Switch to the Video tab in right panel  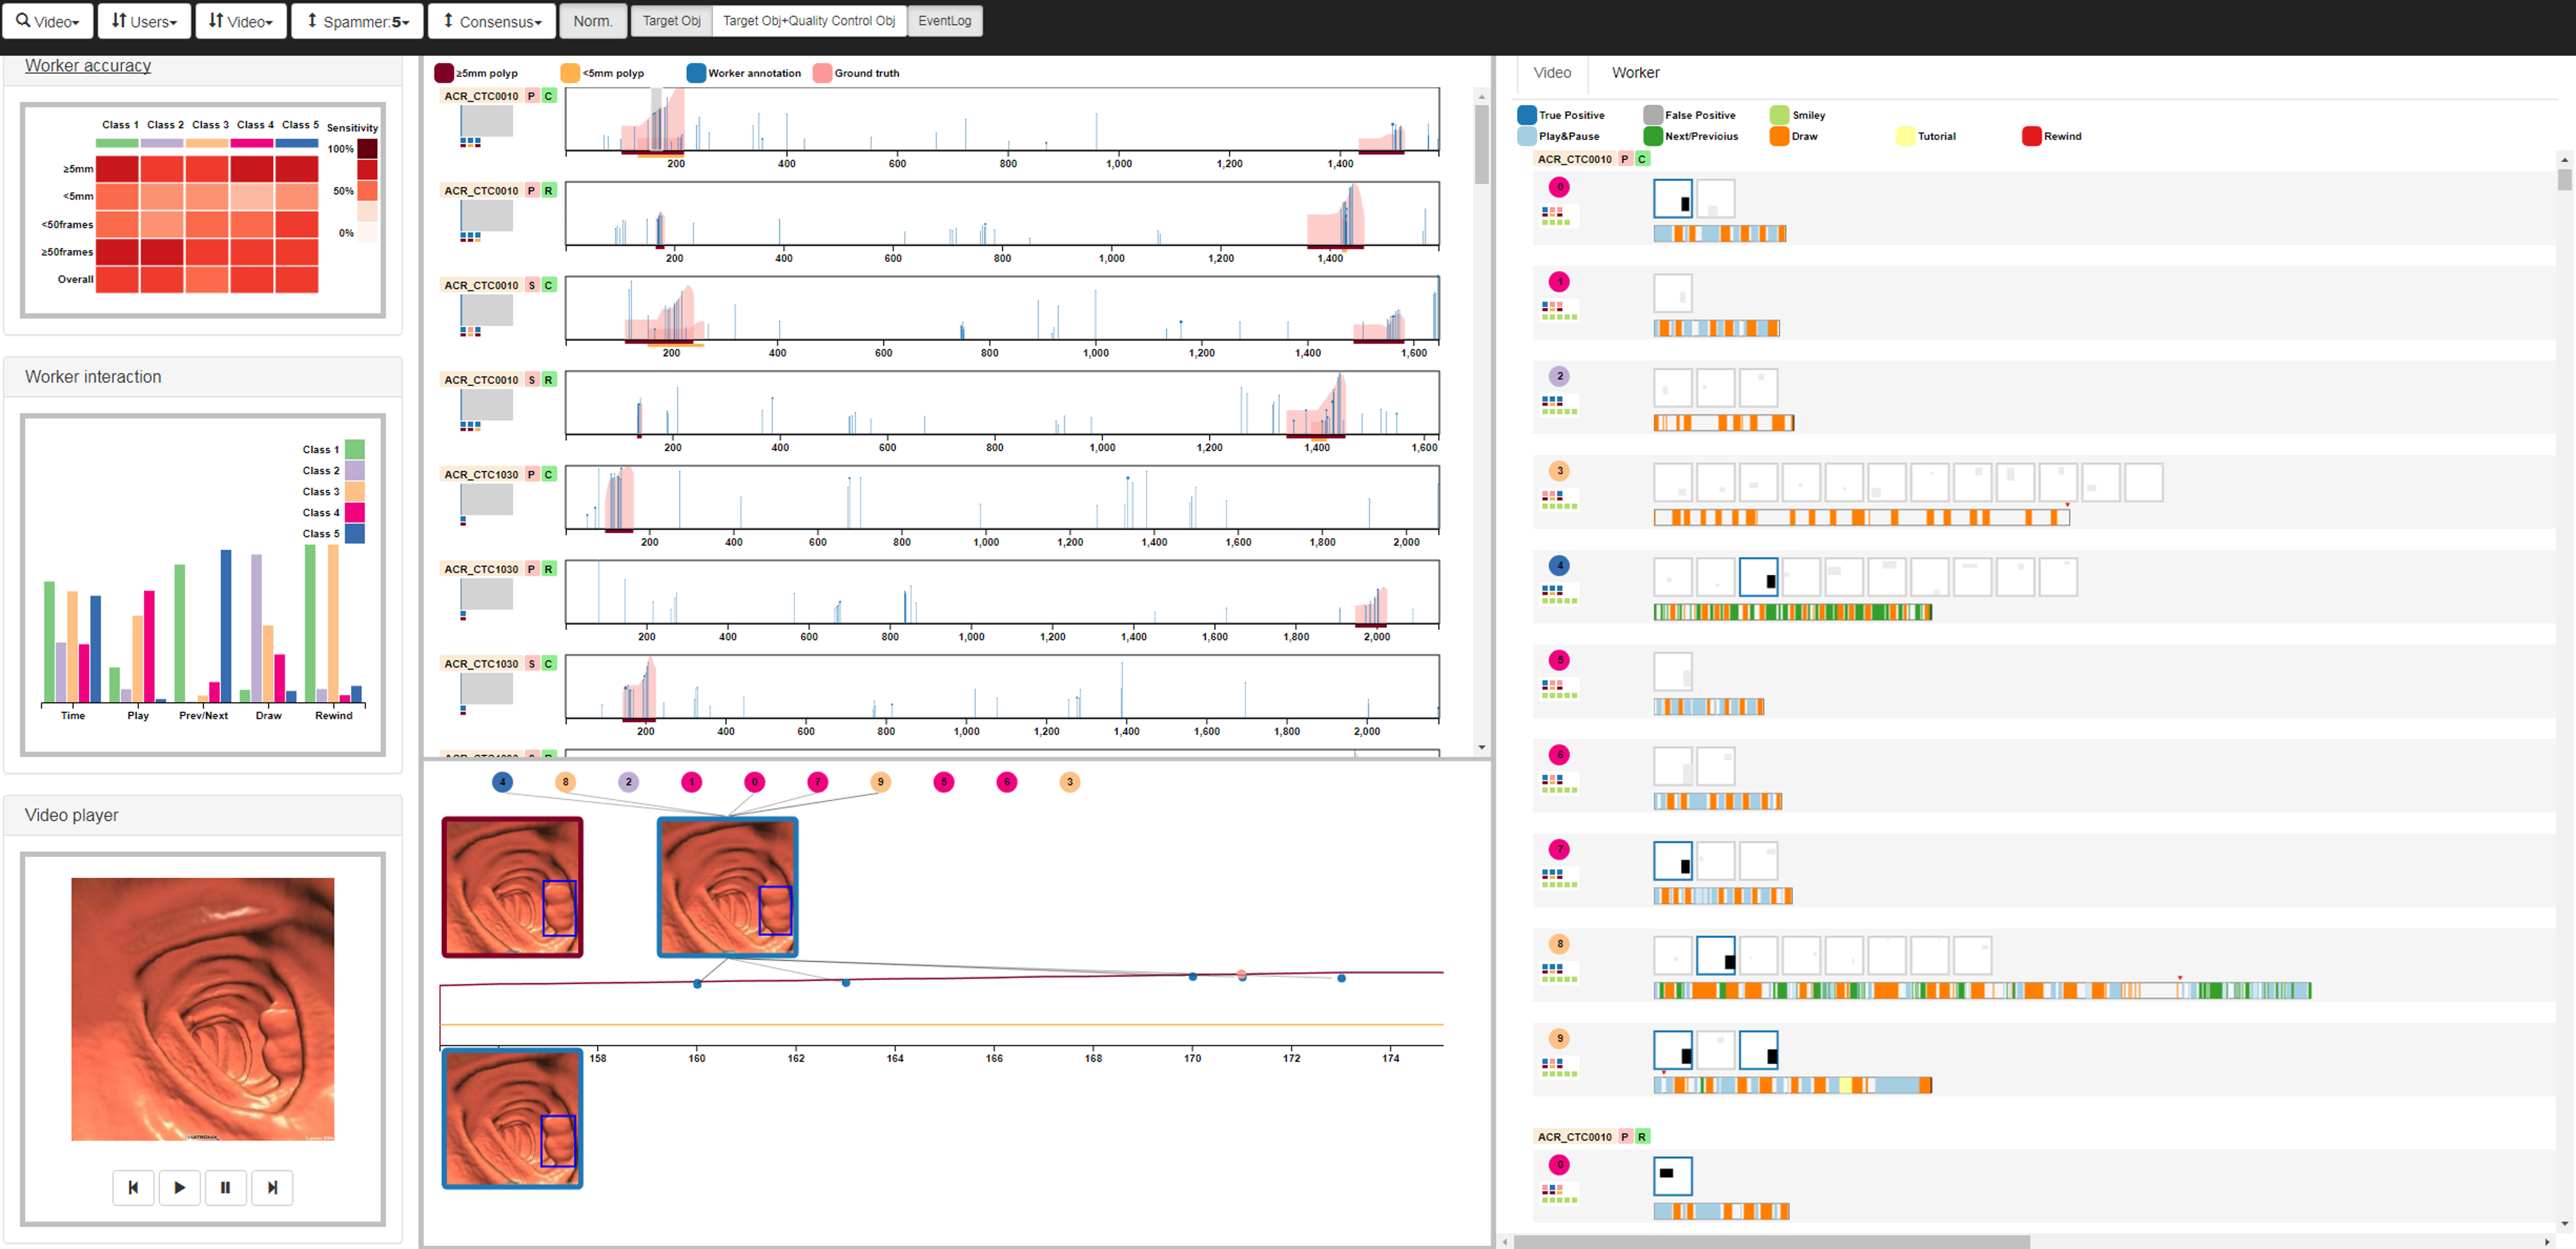coord(1552,73)
